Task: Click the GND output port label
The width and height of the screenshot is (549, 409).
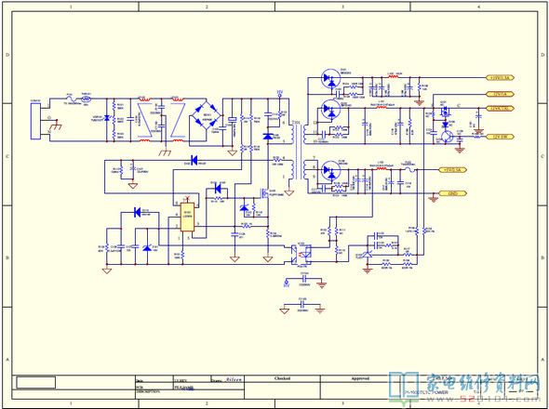Action: tap(452, 193)
